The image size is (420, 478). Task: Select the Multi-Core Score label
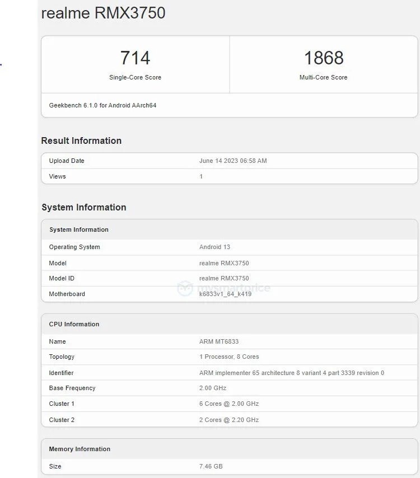323,77
